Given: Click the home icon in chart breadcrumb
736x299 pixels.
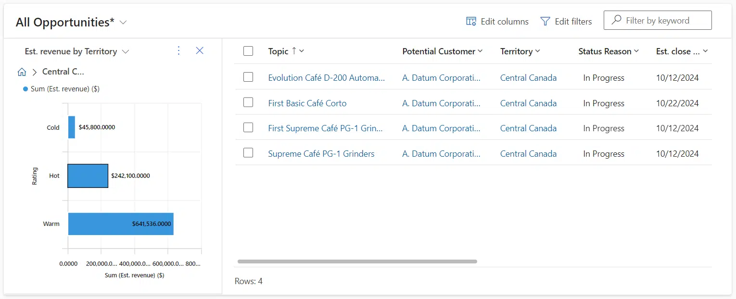Looking at the screenshot, I should pyautogui.click(x=22, y=71).
